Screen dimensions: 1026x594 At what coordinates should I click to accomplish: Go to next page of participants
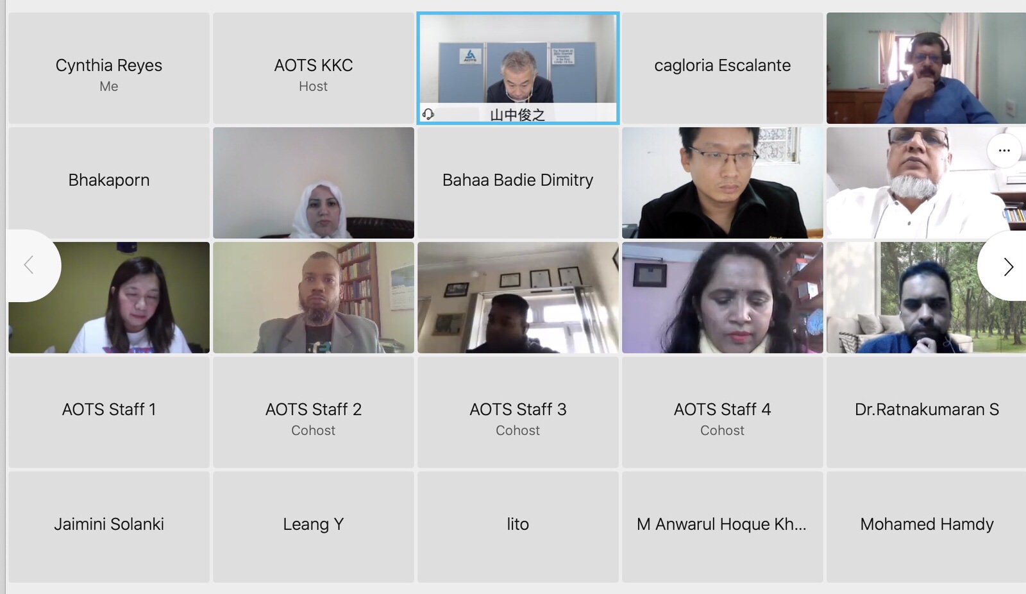pos(1007,266)
